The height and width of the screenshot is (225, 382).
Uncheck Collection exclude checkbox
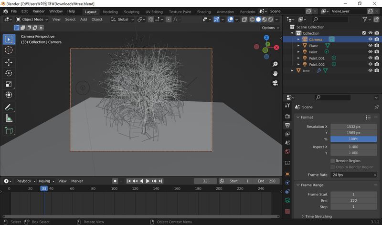pos(364,33)
